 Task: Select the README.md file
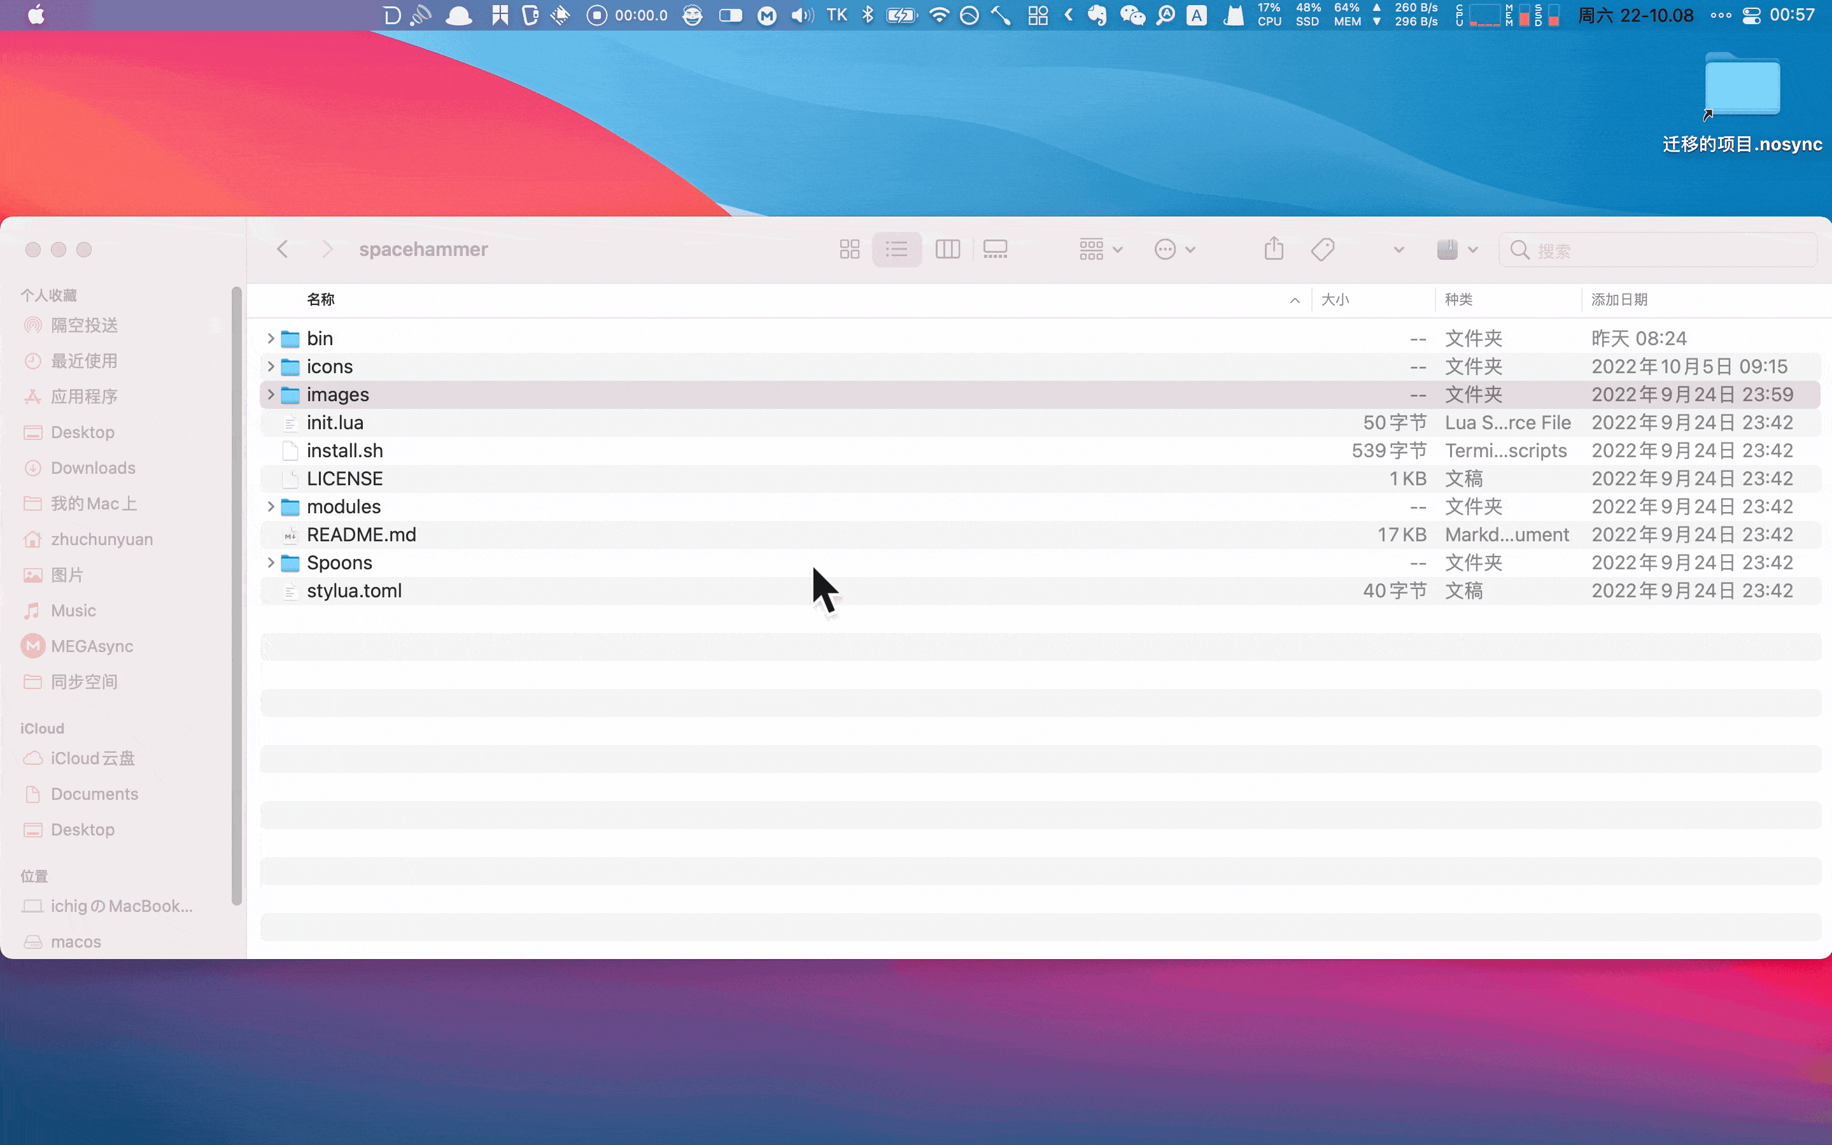click(361, 535)
